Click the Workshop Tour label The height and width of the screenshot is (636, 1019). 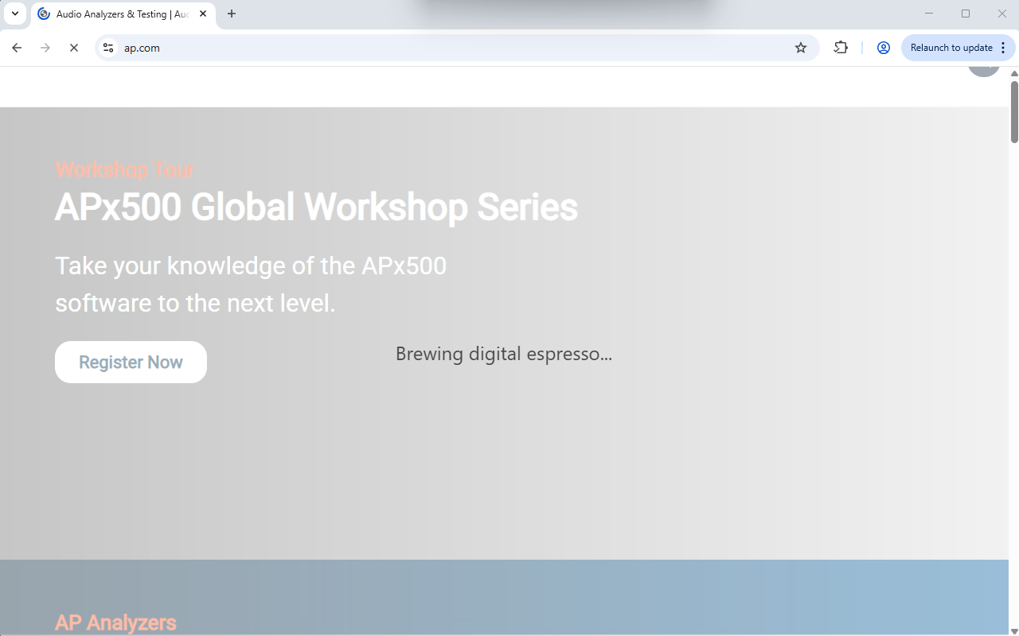(125, 169)
